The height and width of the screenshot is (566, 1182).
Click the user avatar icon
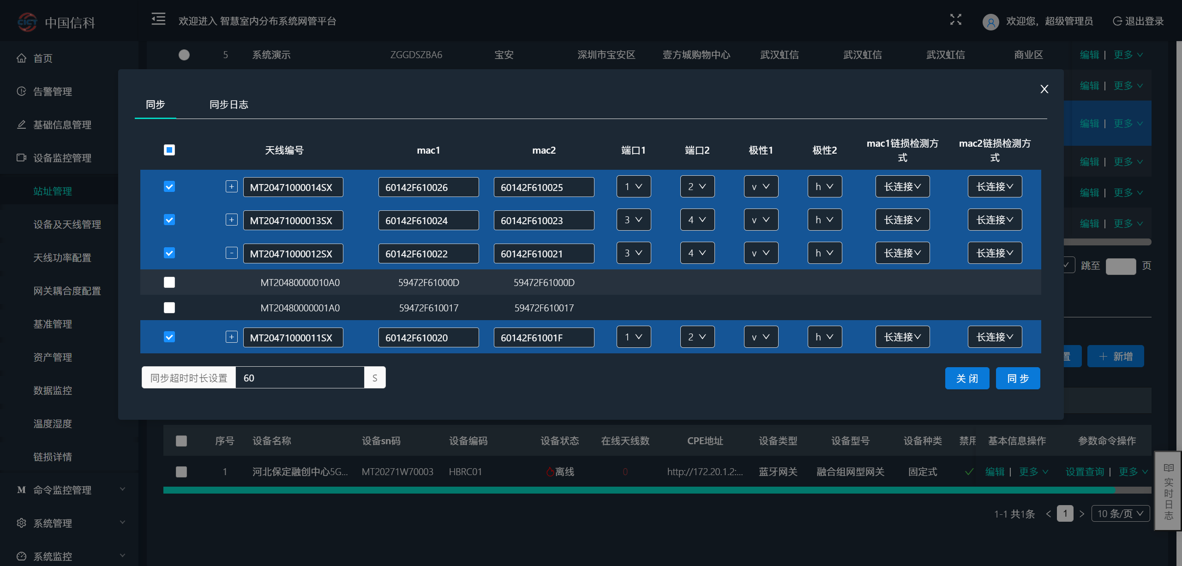(990, 22)
